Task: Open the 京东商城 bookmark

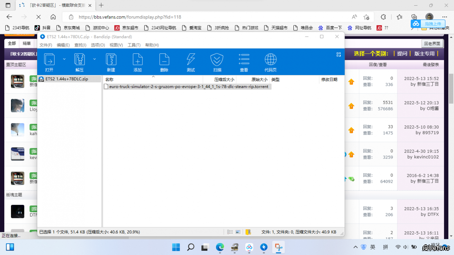Action: [68, 28]
